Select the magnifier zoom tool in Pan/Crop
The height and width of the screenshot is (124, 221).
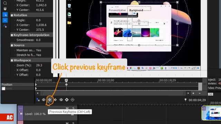pyautogui.click(x=5, y=3)
